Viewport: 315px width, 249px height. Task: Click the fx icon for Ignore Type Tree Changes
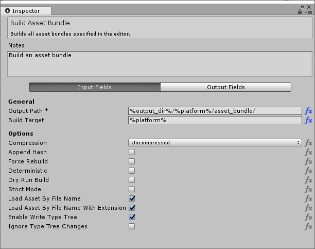[308, 226]
